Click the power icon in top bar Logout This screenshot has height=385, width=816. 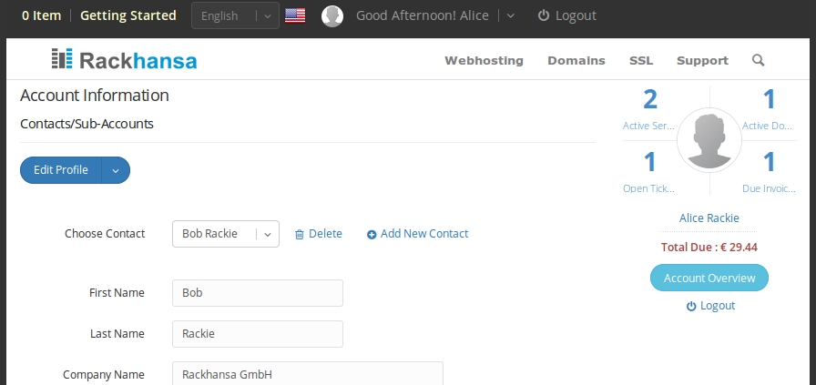tap(544, 15)
